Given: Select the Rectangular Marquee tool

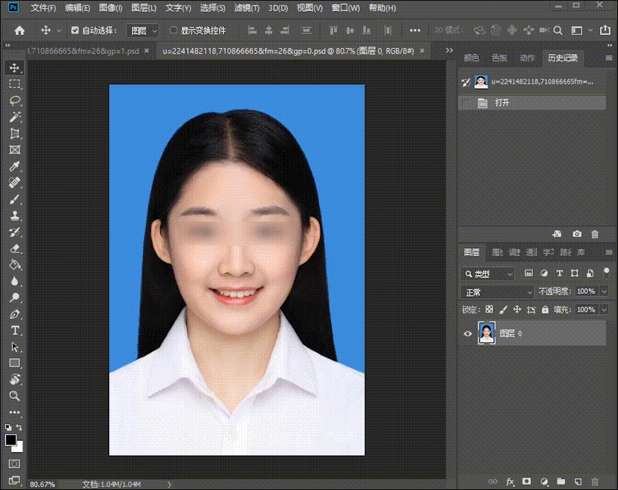Looking at the screenshot, I should (14, 84).
